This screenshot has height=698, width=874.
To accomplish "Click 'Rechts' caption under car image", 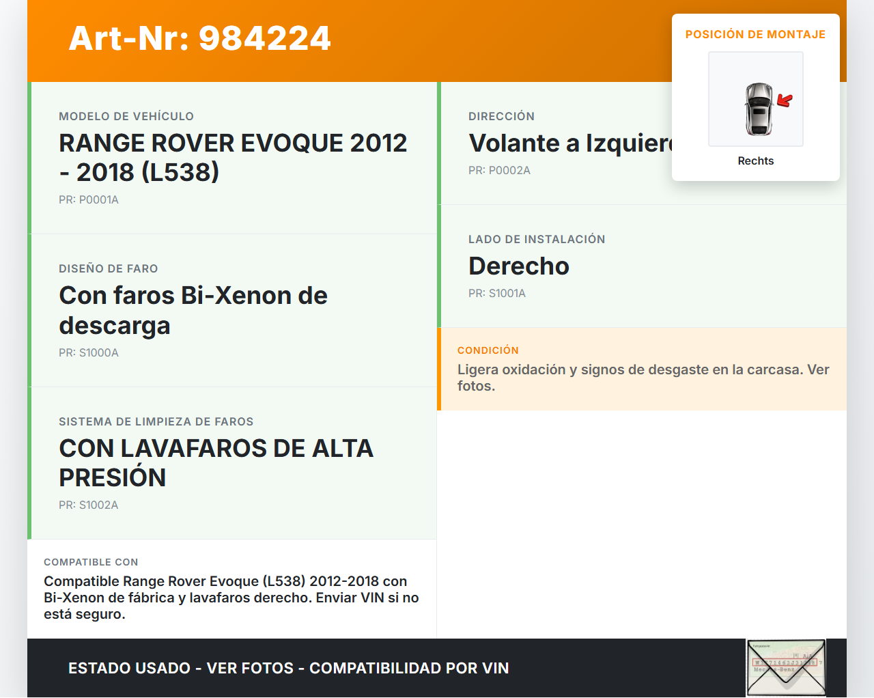I will [756, 161].
